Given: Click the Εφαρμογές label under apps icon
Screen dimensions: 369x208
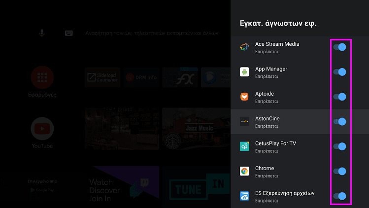Looking at the screenshot, I should click(x=42, y=95).
